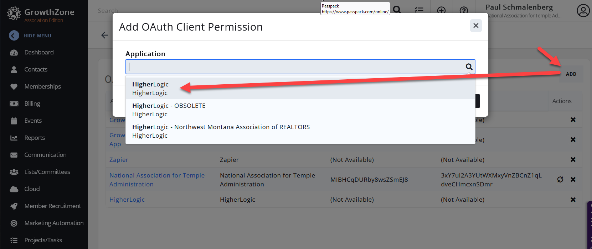Open the Memberships heart icon
The image size is (592, 249).
click(x=14, y=86)
